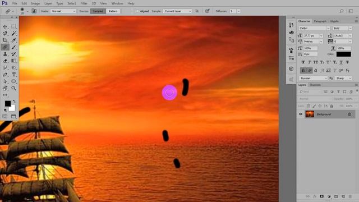Image resolution: width=359 pixels, height=202 pixels.
Task: Select the Move tool
Action: (5, 26)
